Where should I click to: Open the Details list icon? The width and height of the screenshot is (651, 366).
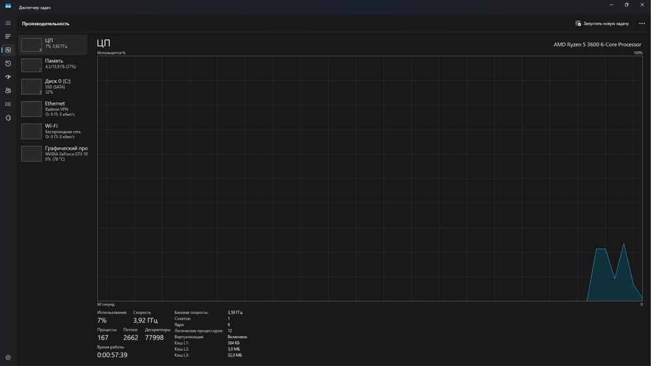pyautogui.click(x=8, y=104)
